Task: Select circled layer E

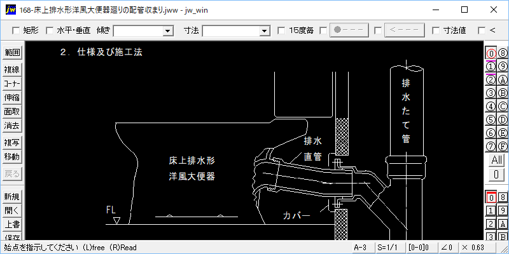Action: coord(503,133)
